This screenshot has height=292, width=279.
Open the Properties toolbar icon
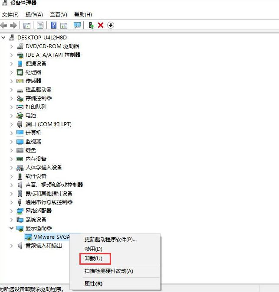click(40, 25)
